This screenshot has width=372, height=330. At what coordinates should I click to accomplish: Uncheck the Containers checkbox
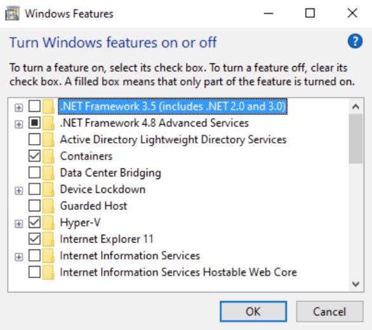point(34,156)
